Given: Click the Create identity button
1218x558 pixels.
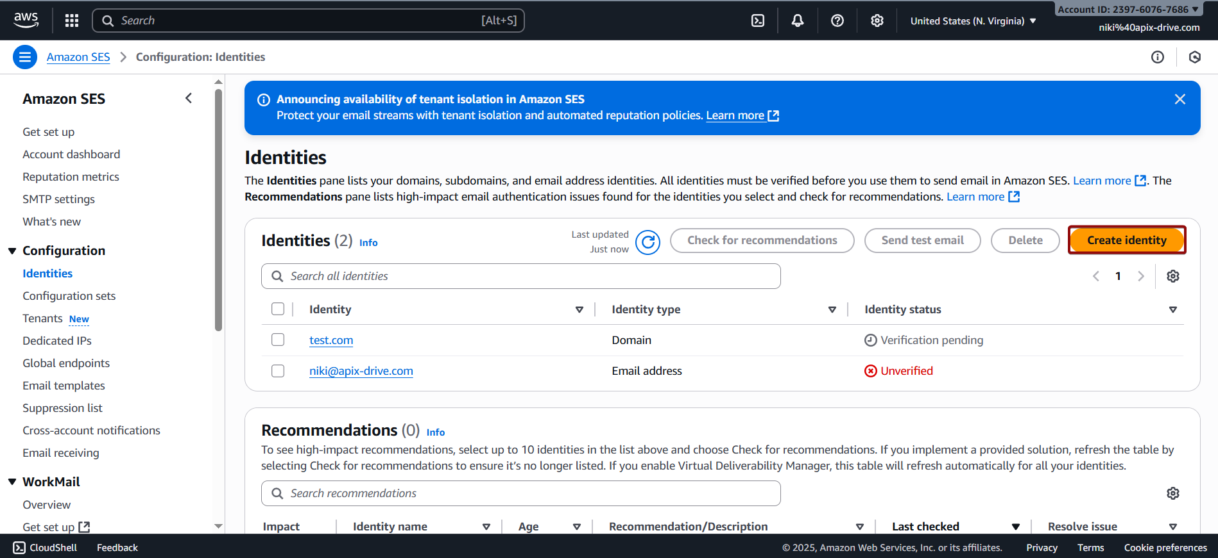Looking at the screenshot, I should (x=1126, y=240).
